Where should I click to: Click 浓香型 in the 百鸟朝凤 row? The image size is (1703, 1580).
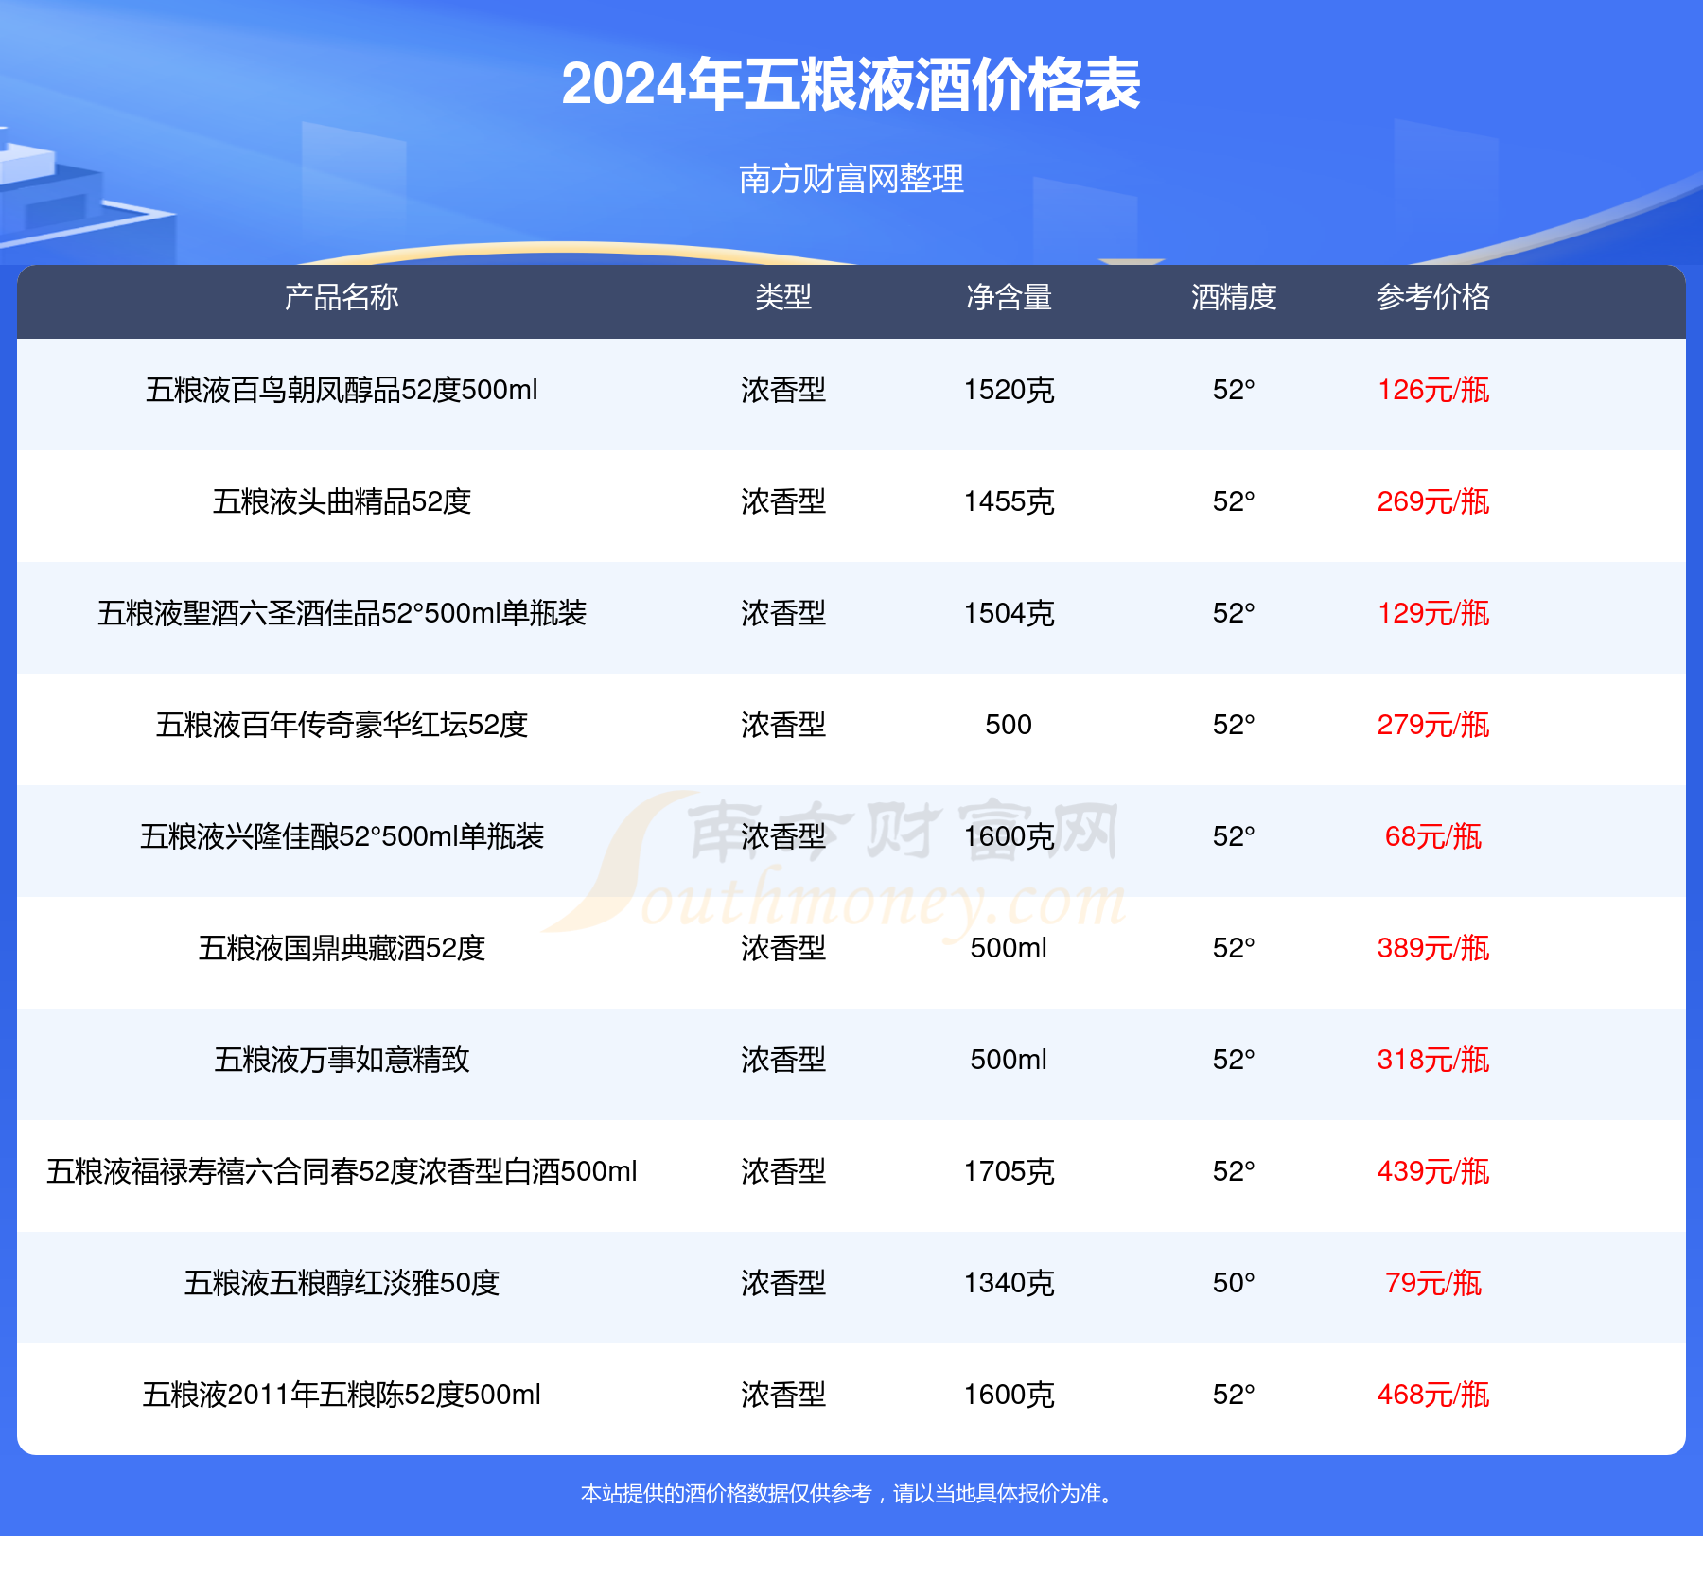point(783,390)
